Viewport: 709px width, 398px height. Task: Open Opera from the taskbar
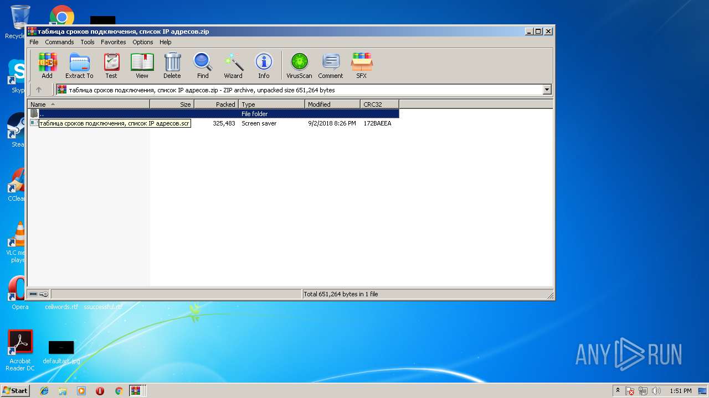pos(100,391)
